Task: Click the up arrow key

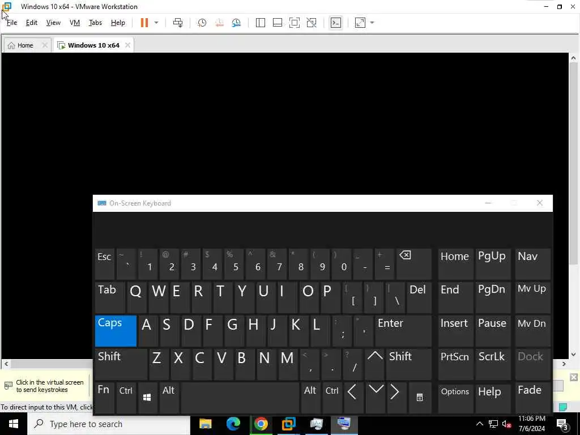Action: pyautogui.click(x=375, y=364)
